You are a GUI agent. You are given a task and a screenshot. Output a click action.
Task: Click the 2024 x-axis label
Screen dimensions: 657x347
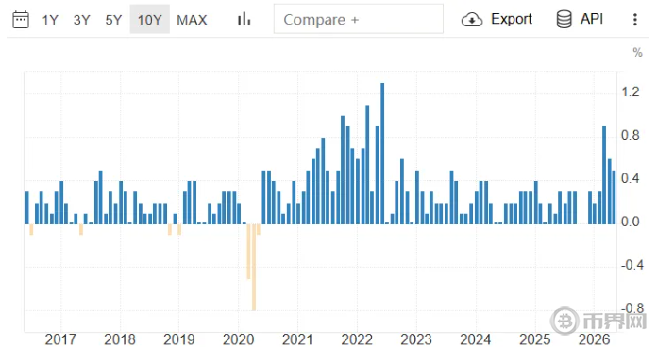(476, 339)
